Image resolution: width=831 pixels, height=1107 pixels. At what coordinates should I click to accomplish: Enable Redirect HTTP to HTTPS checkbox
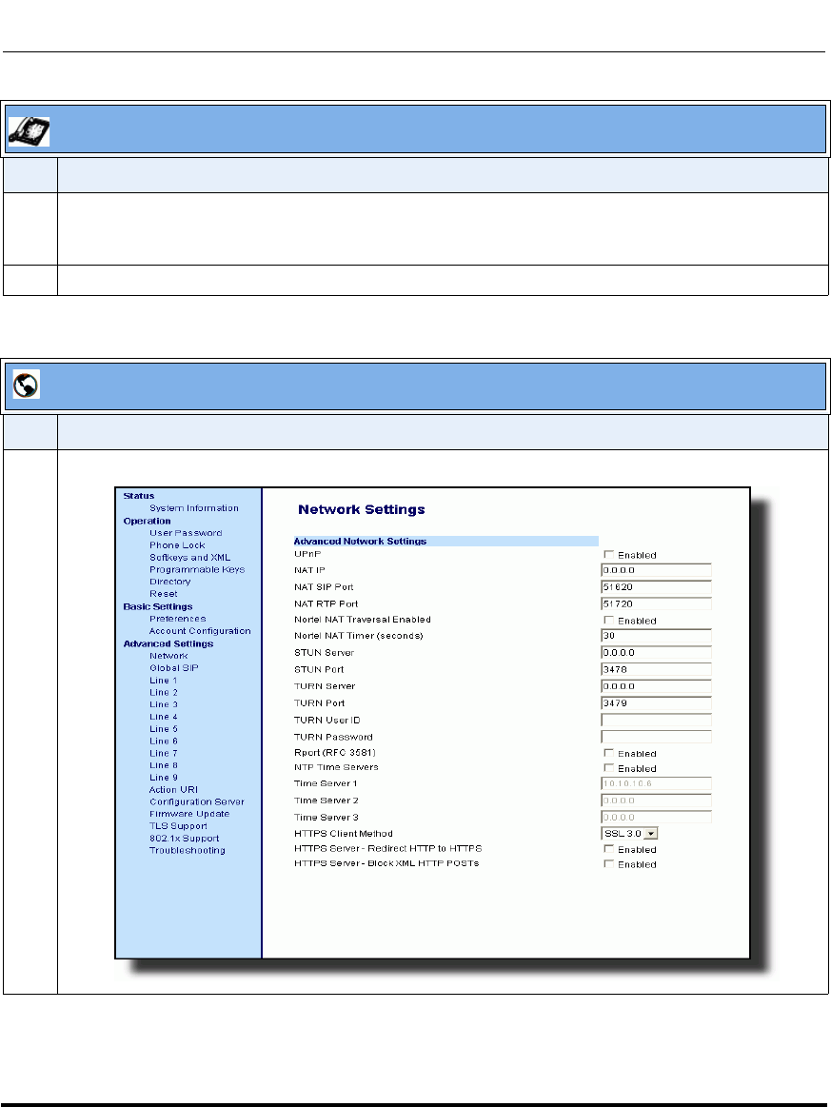pyautogui.click(x=608, y=849)
